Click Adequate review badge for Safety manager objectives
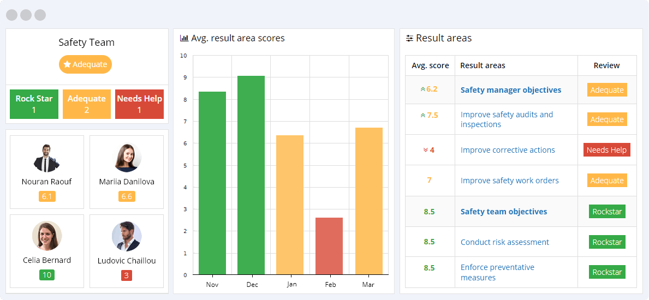Screen dimensions: 649x300 pos(607,90)
